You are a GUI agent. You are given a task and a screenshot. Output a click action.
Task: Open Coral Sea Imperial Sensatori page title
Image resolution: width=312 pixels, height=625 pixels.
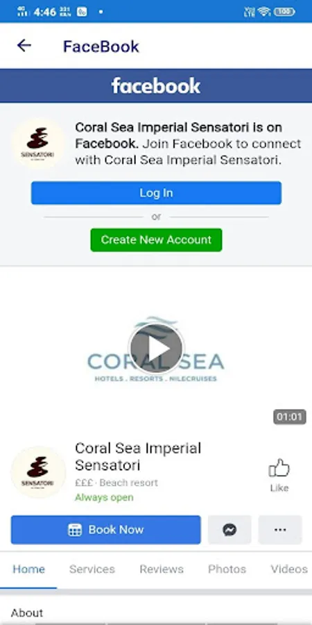tap(138, 457)
